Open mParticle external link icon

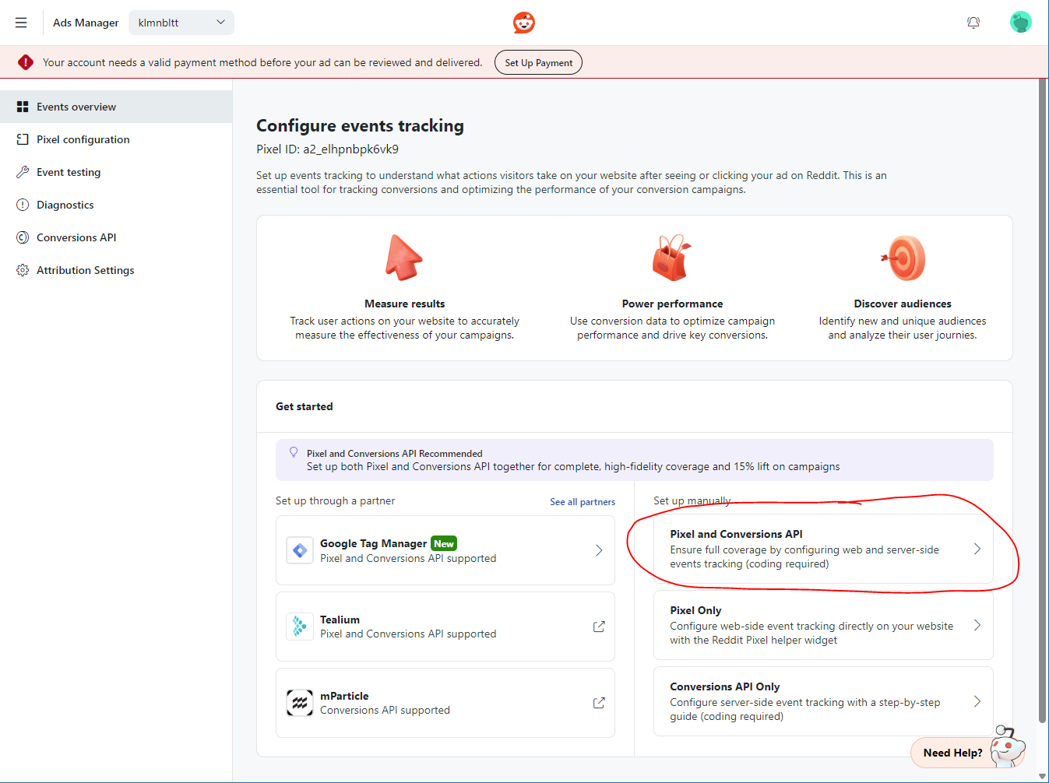click(x=599, y=703)
